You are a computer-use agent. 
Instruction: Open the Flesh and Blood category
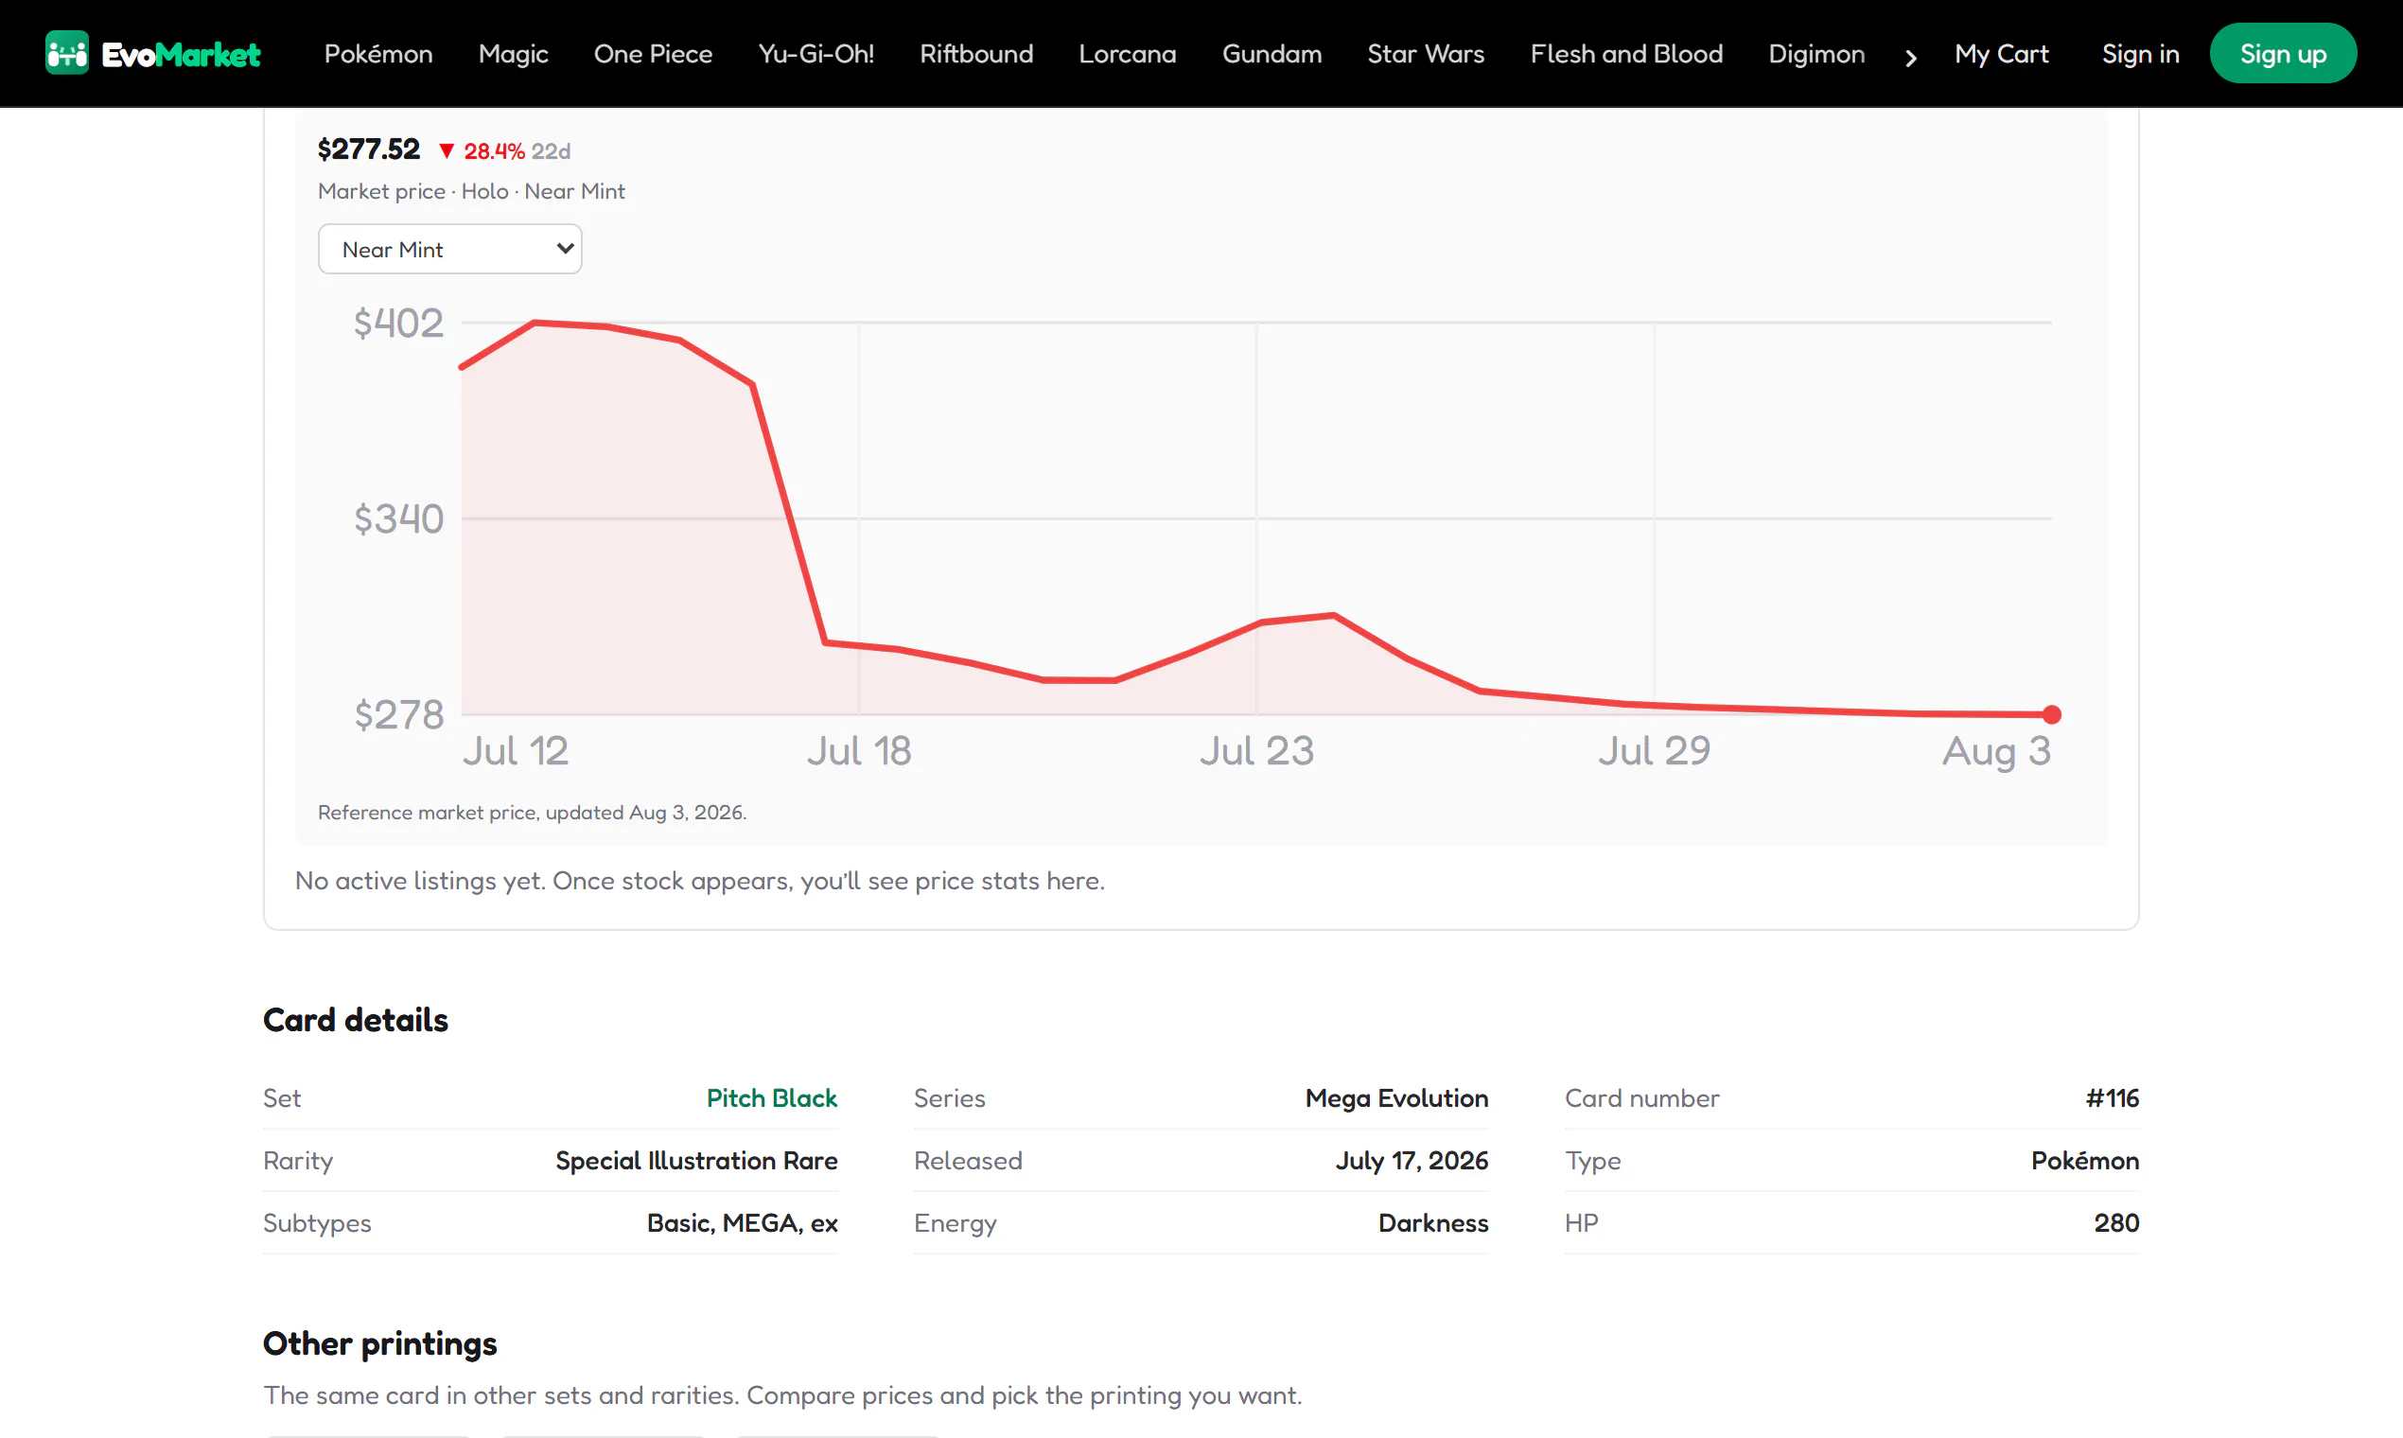click(1627, 53)
